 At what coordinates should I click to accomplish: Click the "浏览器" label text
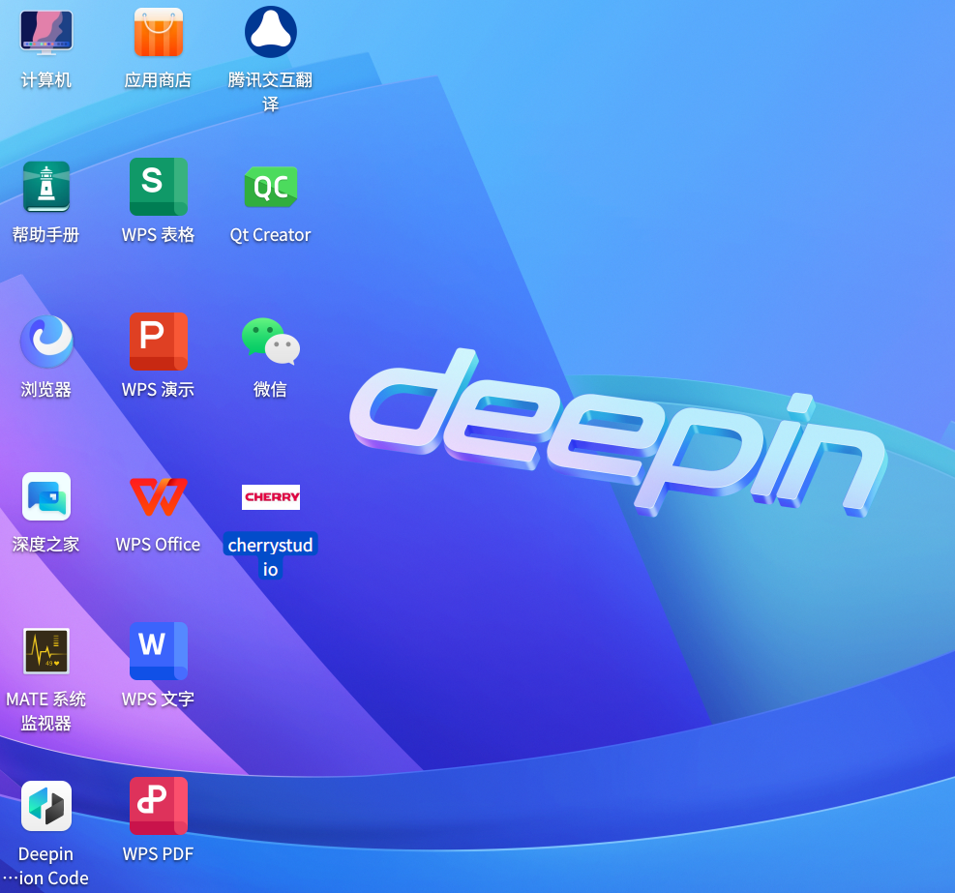point(46,389)
